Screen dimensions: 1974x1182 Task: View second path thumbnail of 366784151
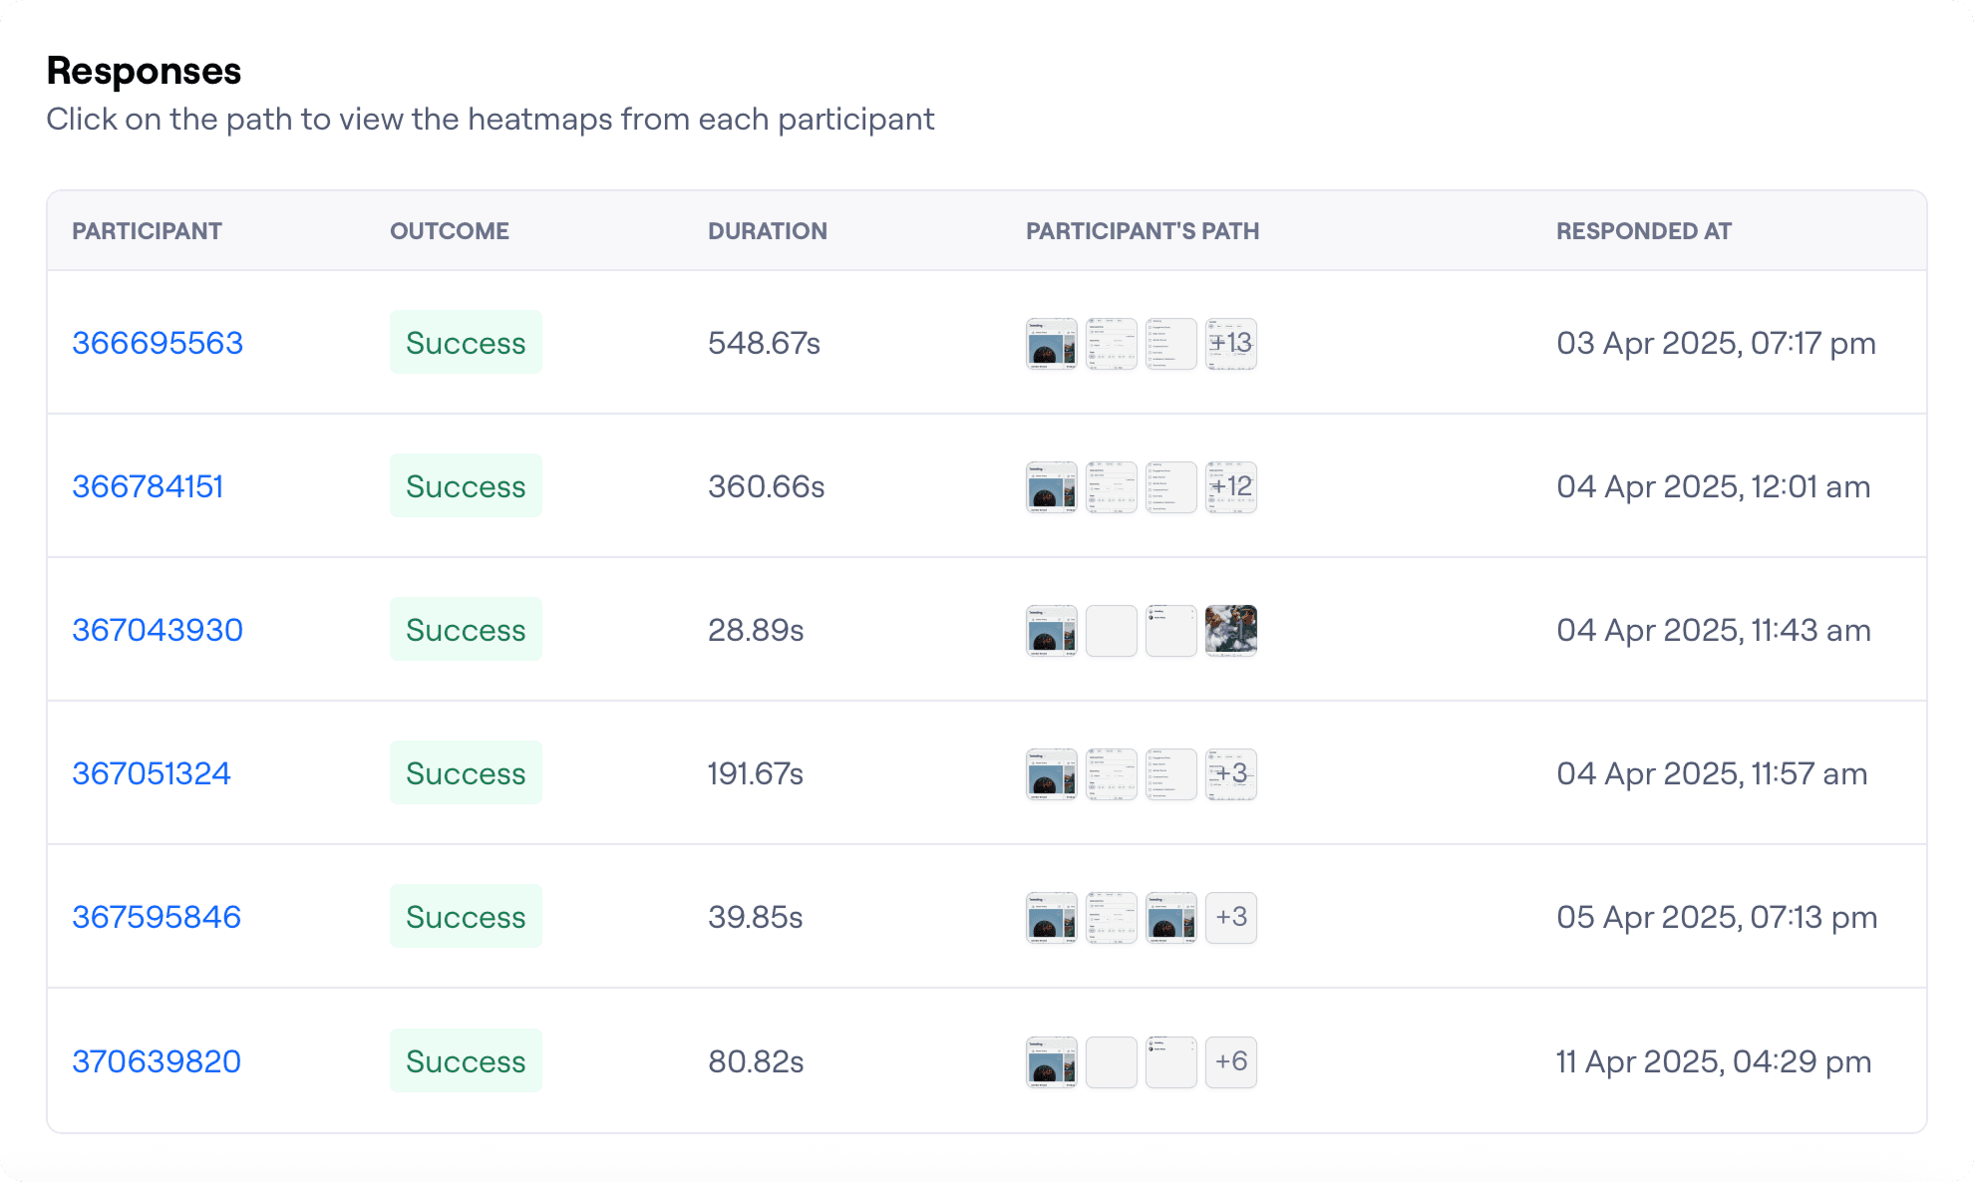[x=1112, y=487]
